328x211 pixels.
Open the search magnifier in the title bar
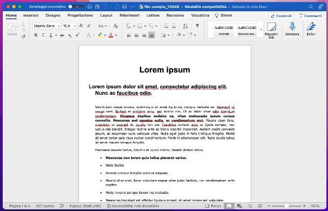coord(311,6)
